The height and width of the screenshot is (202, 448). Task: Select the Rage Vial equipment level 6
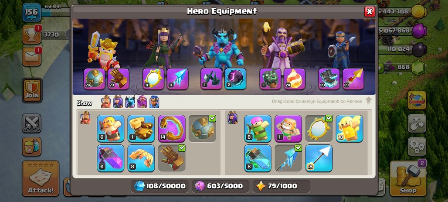(111, 158)
